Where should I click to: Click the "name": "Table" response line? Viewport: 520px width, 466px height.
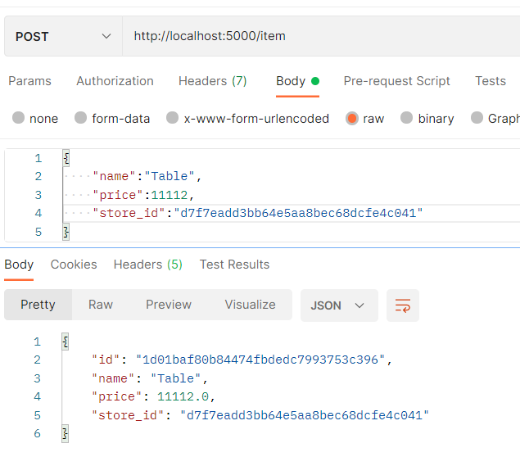(150, 378)
